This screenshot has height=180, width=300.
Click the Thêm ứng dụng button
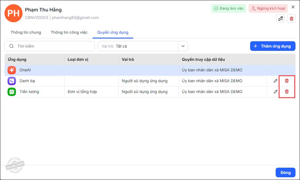(x=273, y=46)
